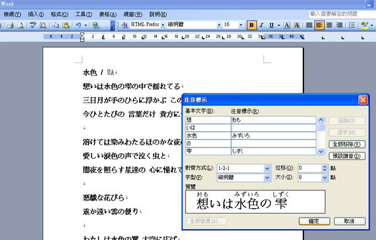376x240 pixels.
Task: Open the 對齊方式 1-2-1 dropdown
Action: click(x=267, y=168)
